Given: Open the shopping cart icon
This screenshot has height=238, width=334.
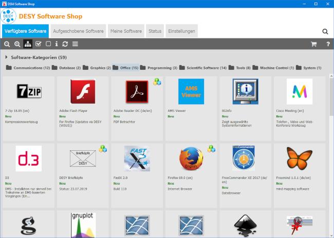Looking at the screenshot, I should pyautogui.click(x=313, y=44).
